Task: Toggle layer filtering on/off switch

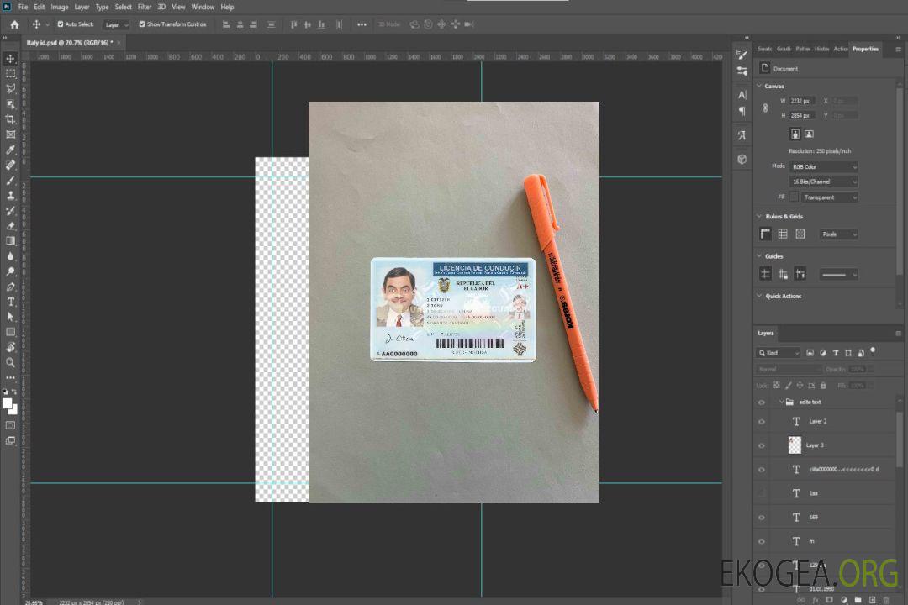Action: coord(874,351)
